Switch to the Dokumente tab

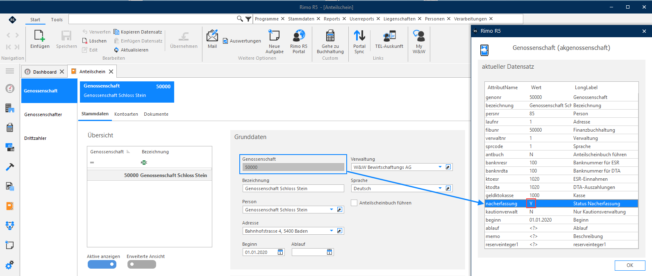(156, 114)
